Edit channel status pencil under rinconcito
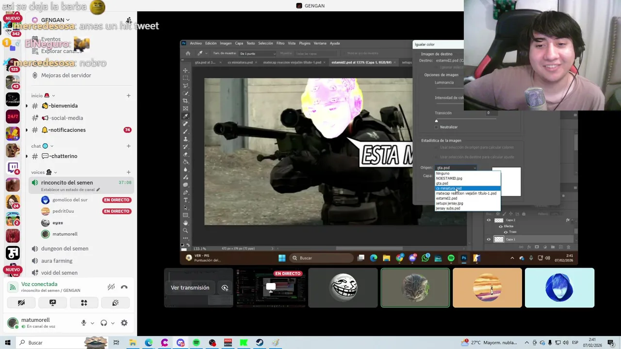The height and width of the screenshot is (349, 621). click(x=98, y=190)
